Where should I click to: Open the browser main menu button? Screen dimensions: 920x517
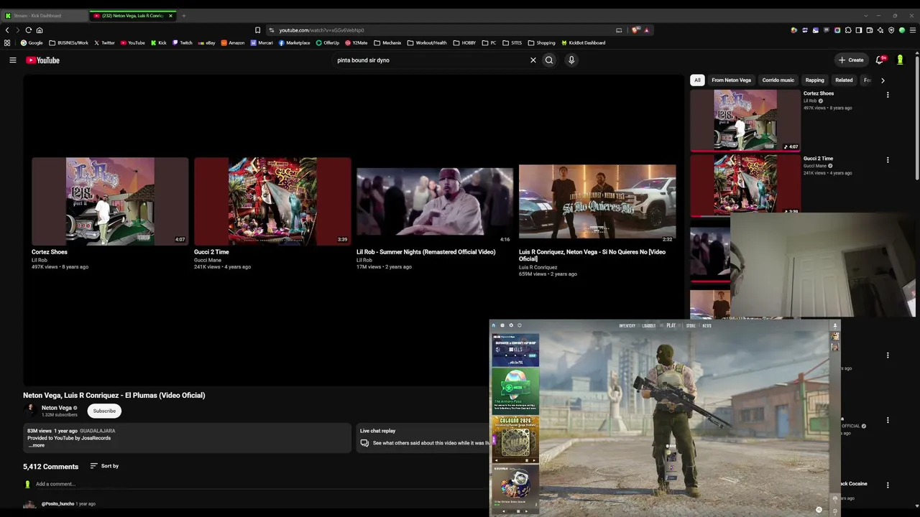[x=913, y=30]
